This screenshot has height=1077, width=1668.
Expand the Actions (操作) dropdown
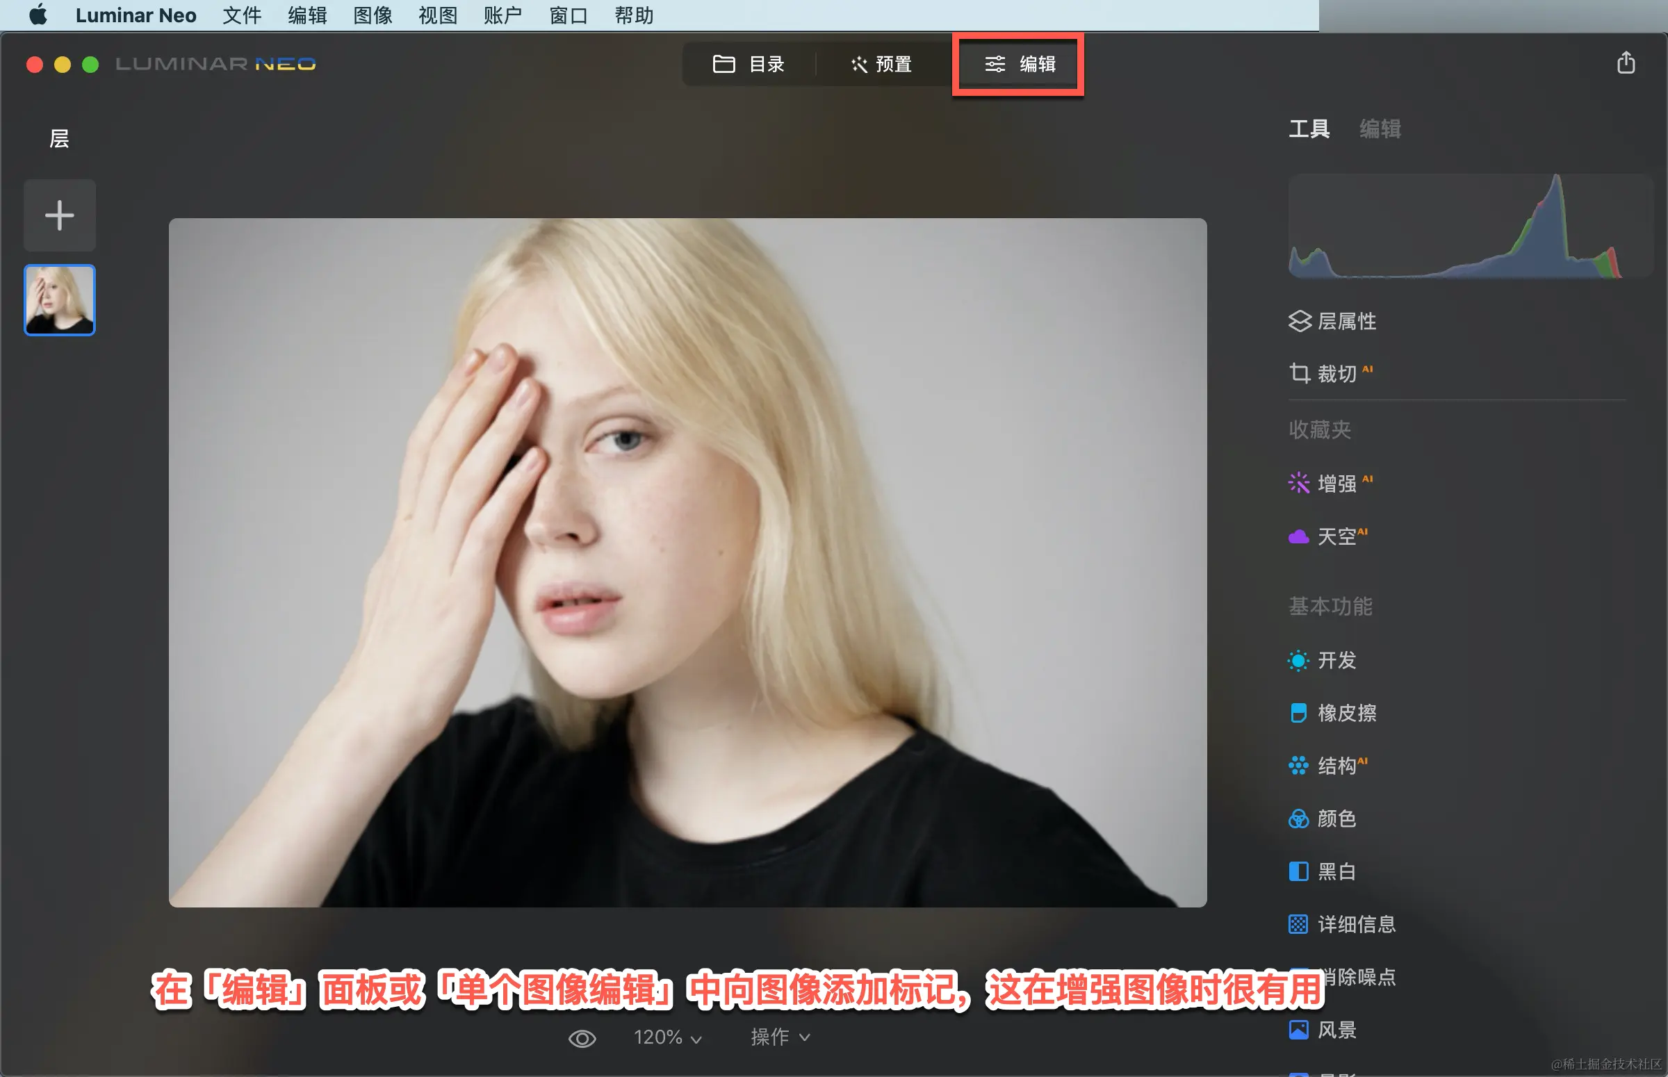(780, 1037)
